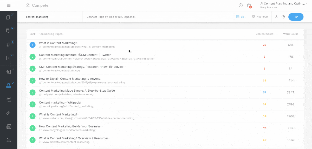312x149 pixels.
Task: Open 'Content Marketing Institute (@CMIContent) | Twitter' title
Action: coord(75,55)
